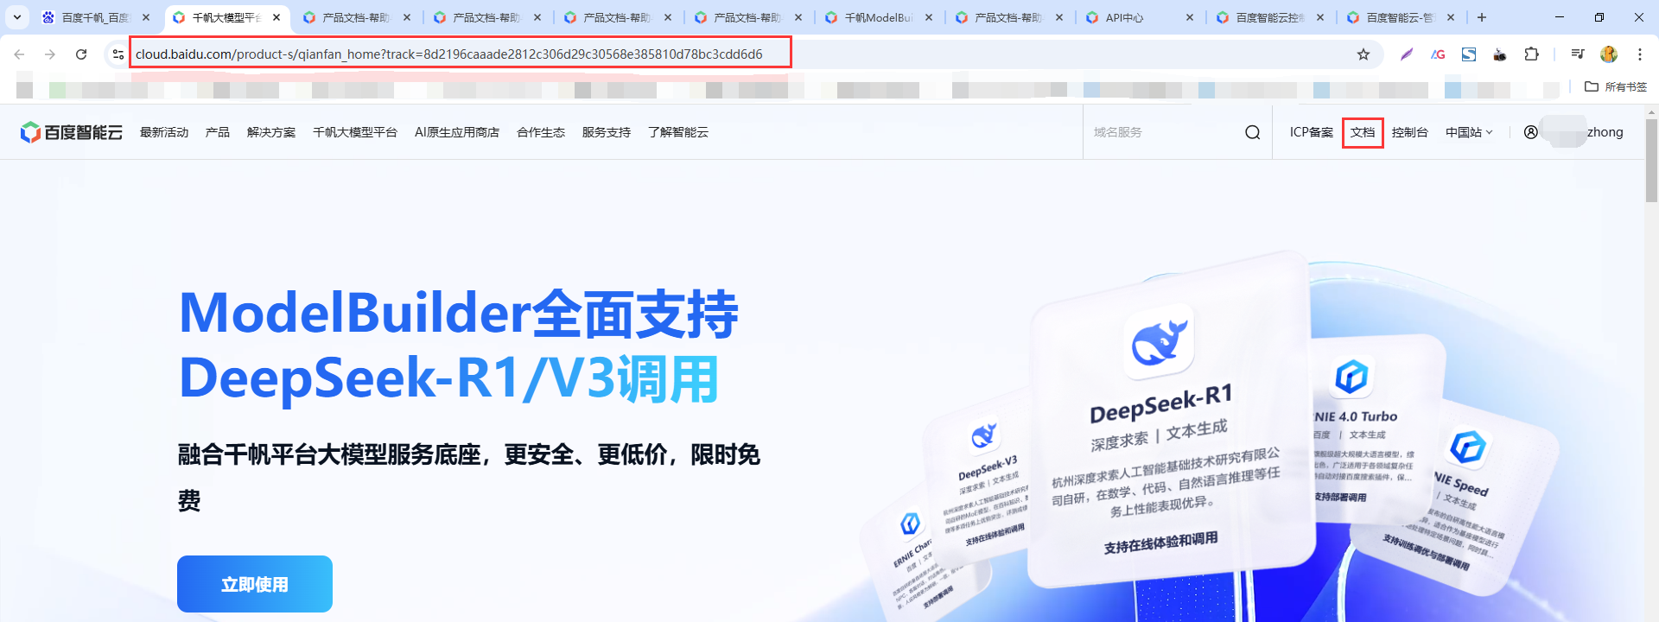This screenshot has height=622, width=1659.
Task: Open the 控制台 link
Action: (1410, 132)
